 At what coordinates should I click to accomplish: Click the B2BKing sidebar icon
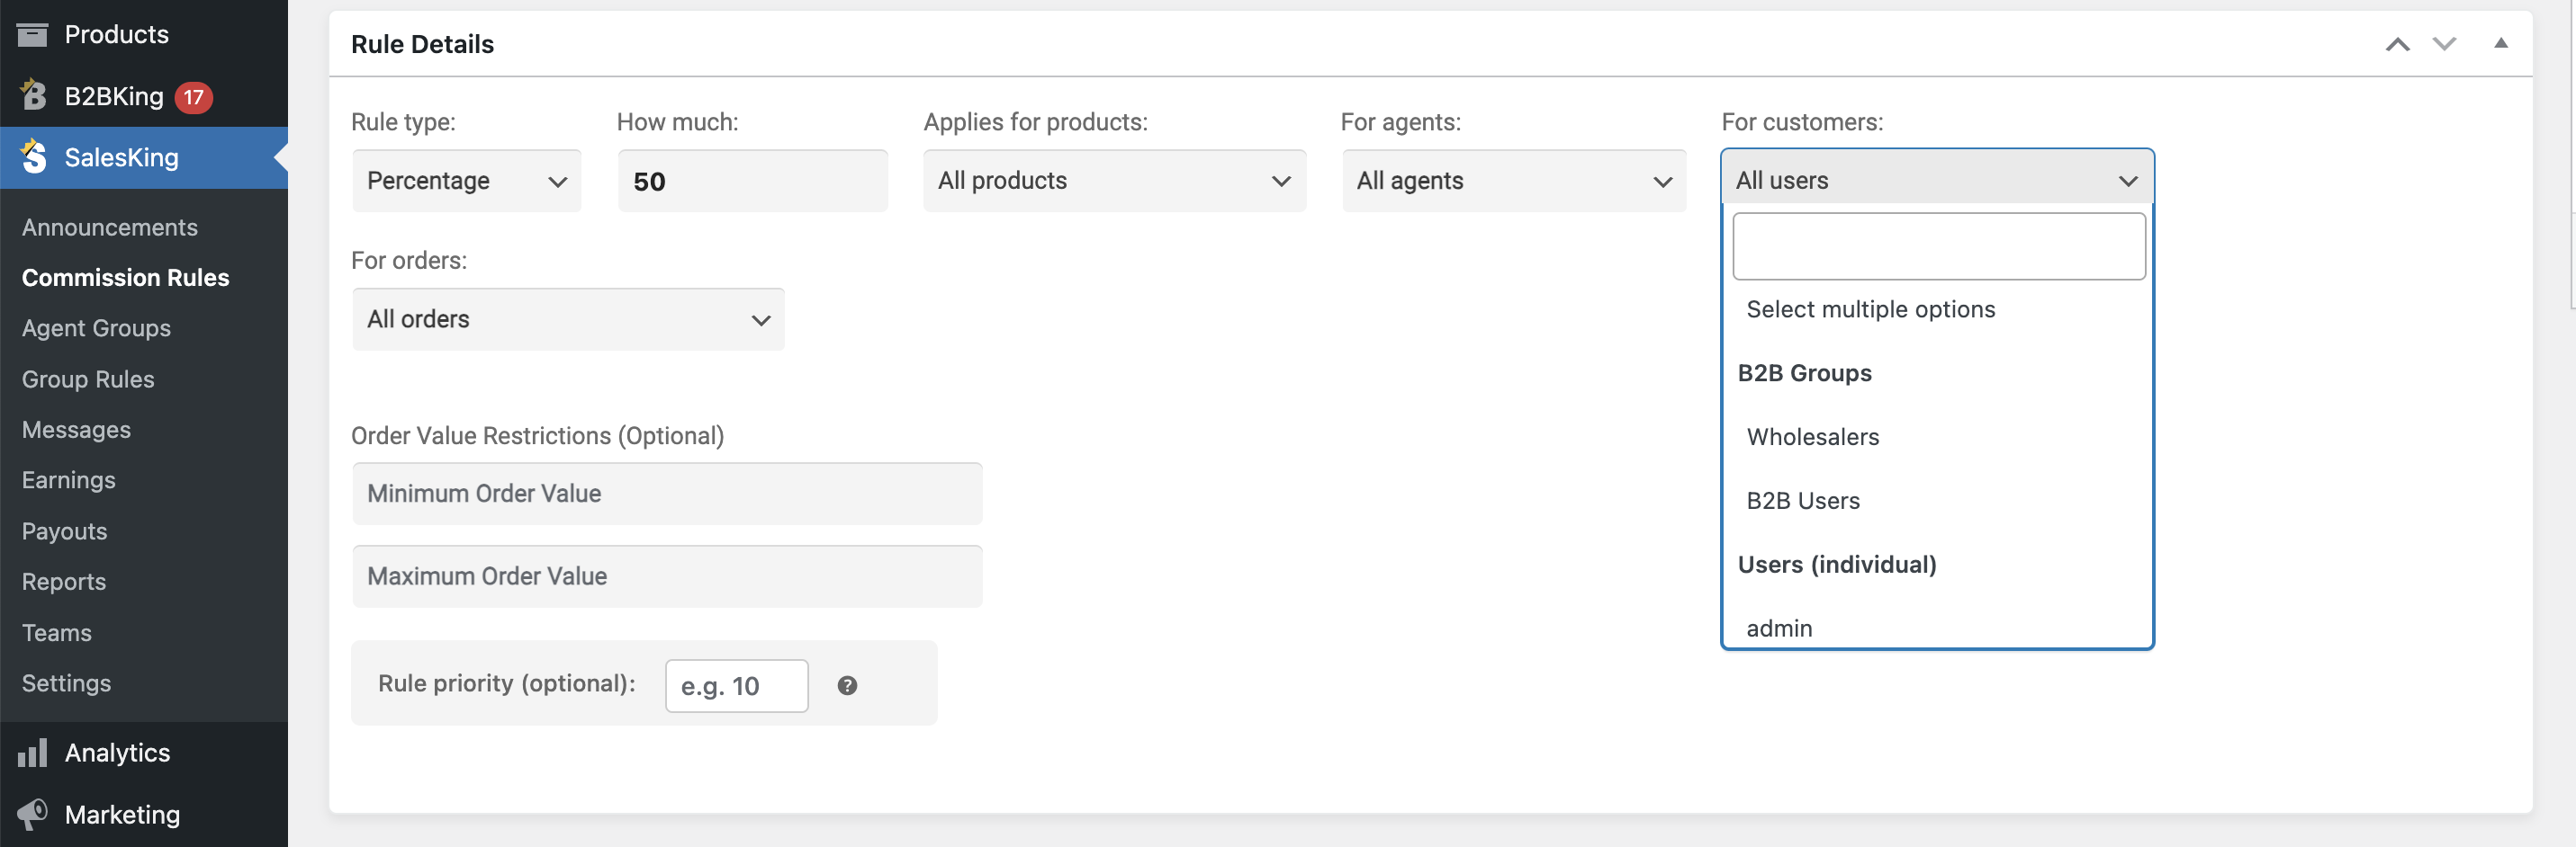coord(33,95)
